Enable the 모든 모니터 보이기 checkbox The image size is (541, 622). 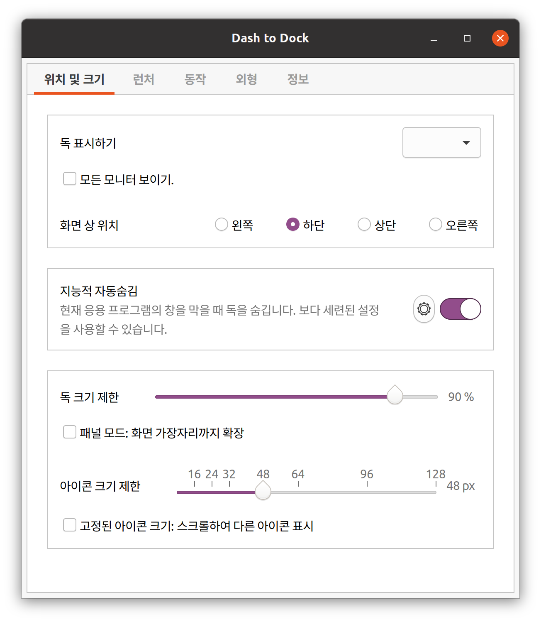(x=70, y=179)
